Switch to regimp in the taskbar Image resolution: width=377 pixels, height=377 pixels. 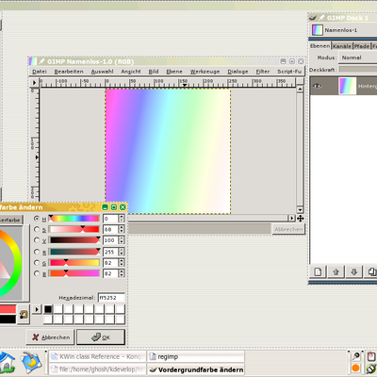click(196, 356)
